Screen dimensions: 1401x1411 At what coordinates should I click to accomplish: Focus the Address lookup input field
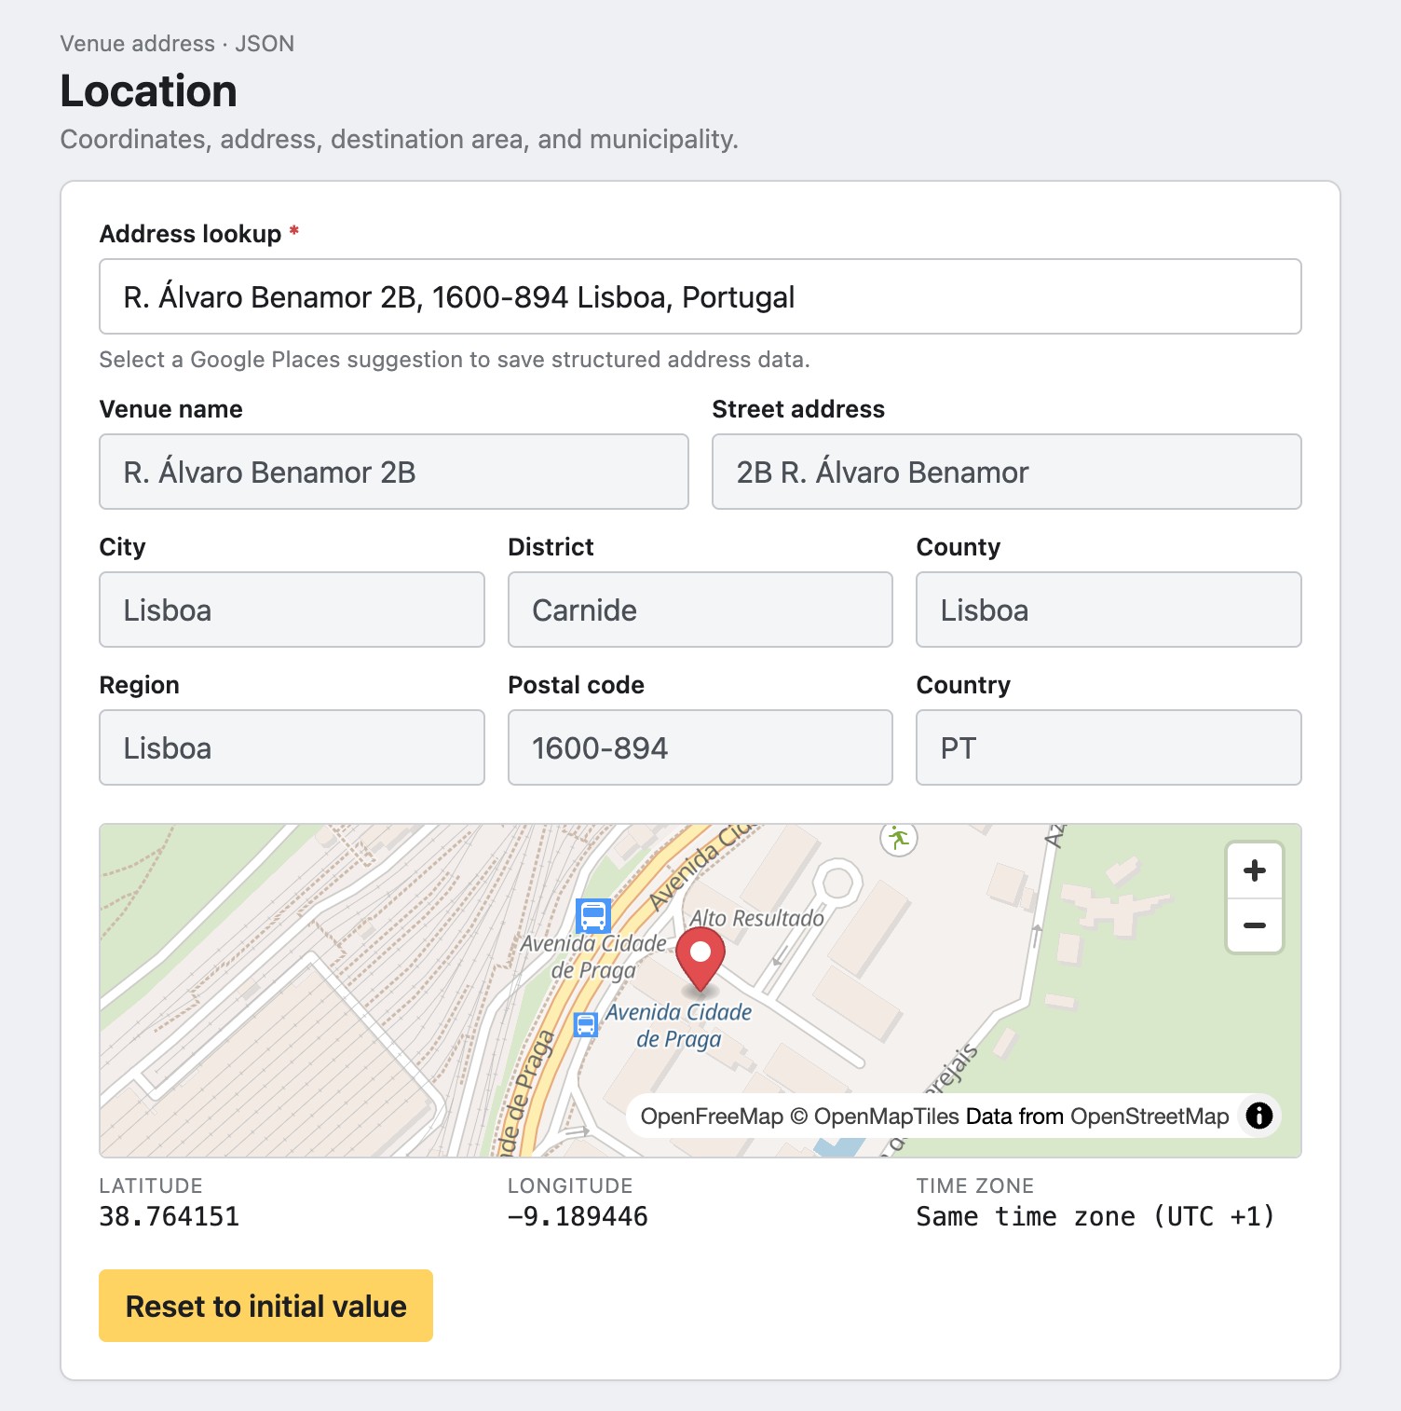coord(700,296)
